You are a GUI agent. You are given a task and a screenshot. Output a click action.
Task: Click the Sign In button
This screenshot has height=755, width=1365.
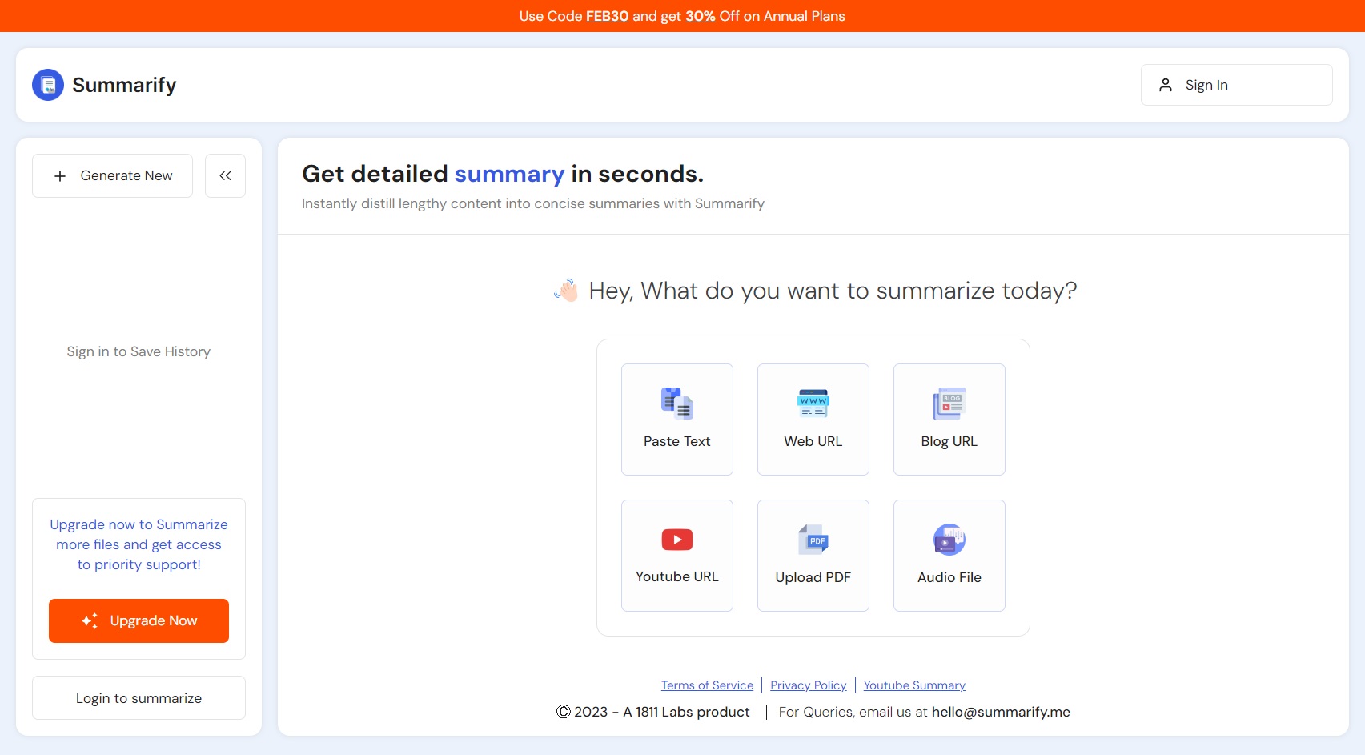[1237, 85]
